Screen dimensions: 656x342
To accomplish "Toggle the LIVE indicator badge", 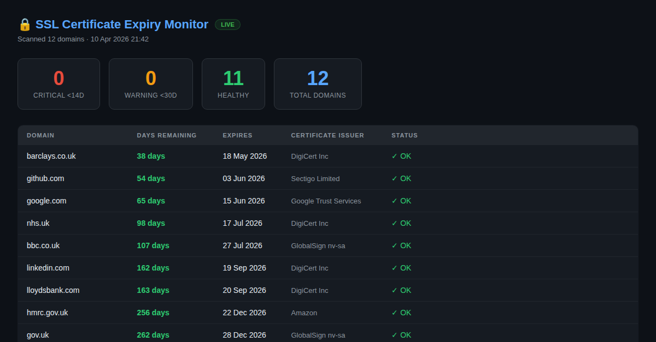I will [227, 24].
